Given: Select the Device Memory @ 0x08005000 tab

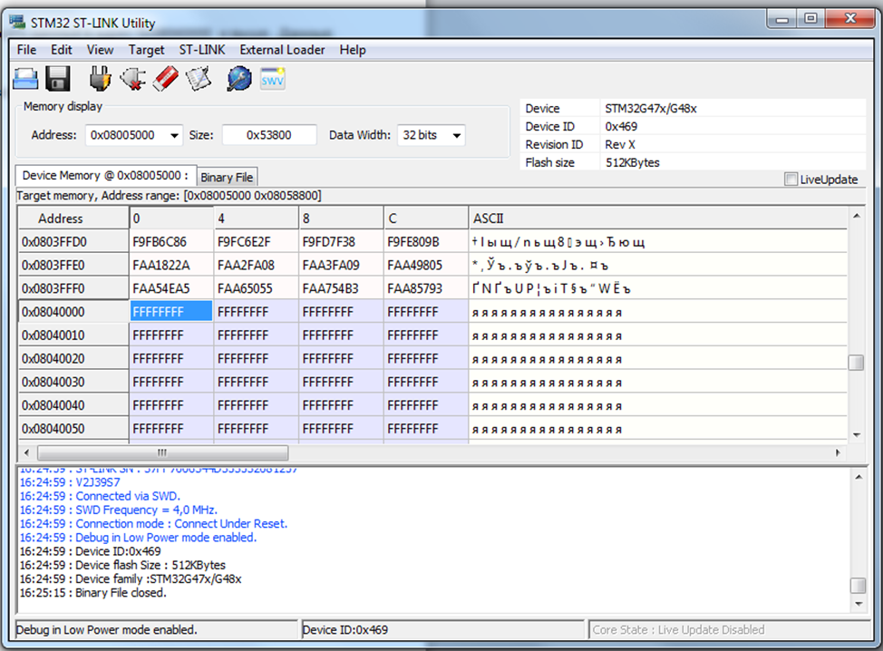Looking at the screenshot, I should point(105,175).
